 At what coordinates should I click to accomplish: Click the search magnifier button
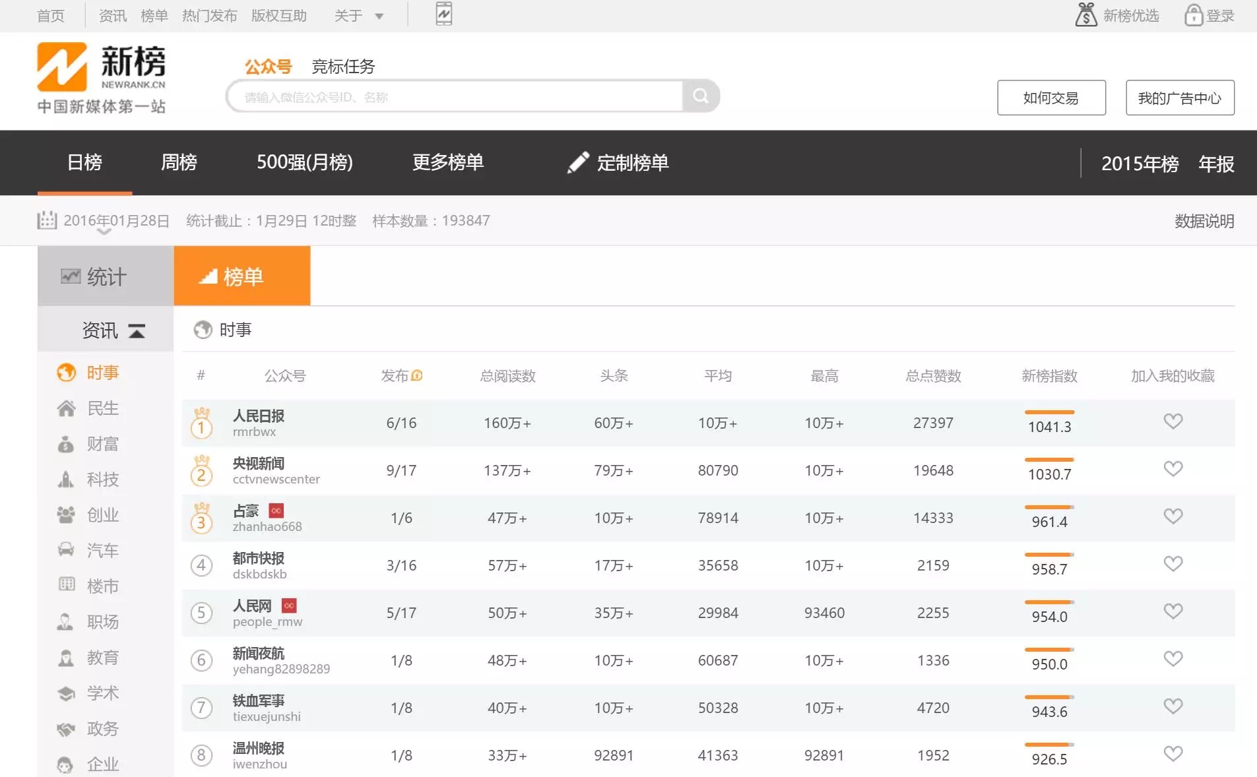701,96
